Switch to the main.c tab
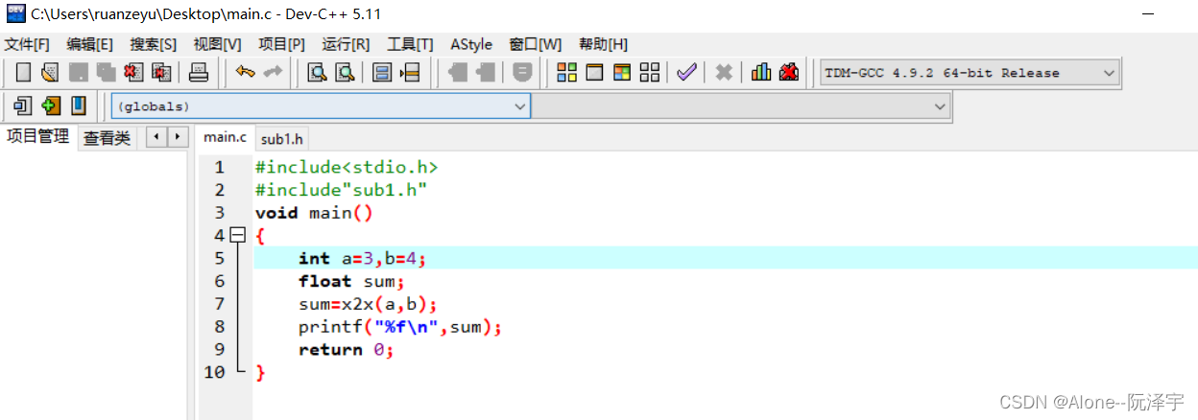1198x420 pixels. tap(225, 138)
